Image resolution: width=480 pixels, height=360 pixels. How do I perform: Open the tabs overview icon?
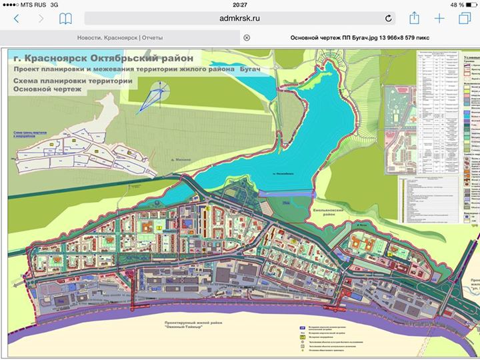[x=465, y=19]
